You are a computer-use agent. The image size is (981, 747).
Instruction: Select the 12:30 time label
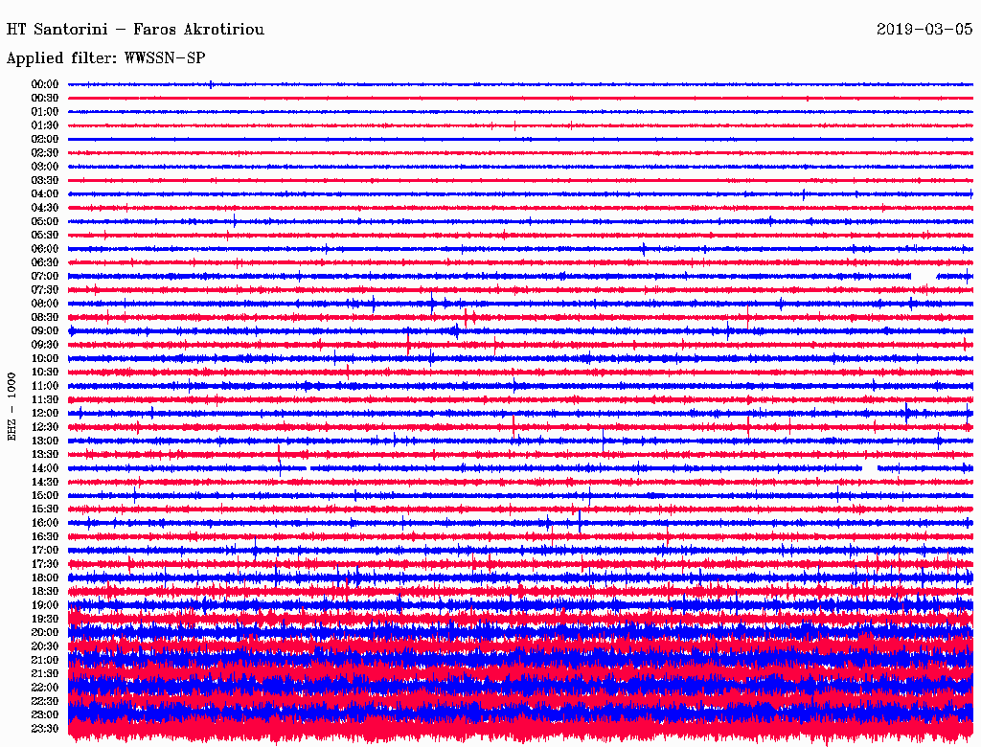[45, 427]
